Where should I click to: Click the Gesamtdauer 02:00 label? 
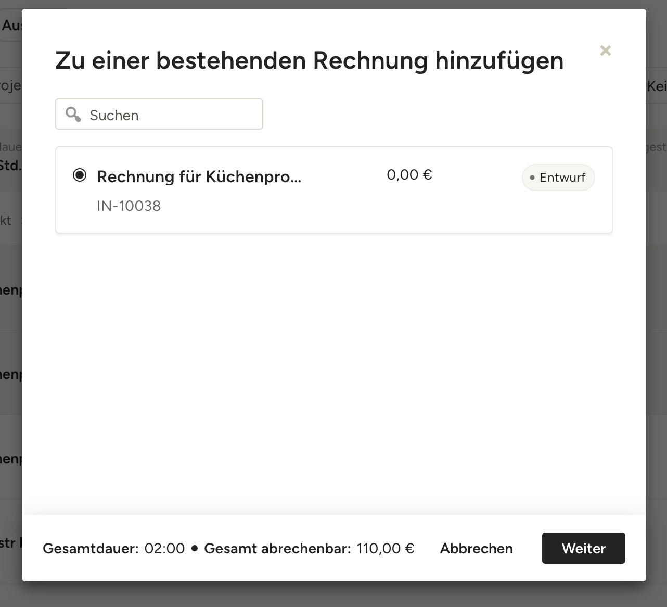point(113,548)
